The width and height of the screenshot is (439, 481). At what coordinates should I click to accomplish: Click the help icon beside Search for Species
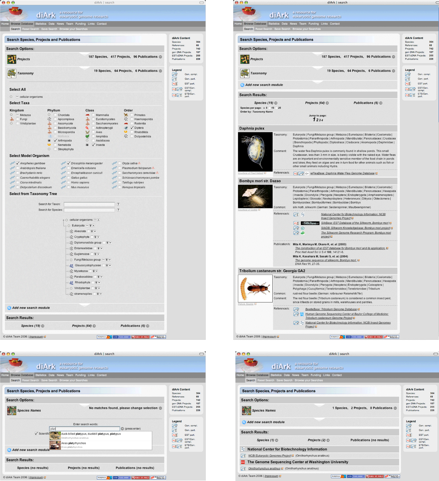click(x=118, y=210)
